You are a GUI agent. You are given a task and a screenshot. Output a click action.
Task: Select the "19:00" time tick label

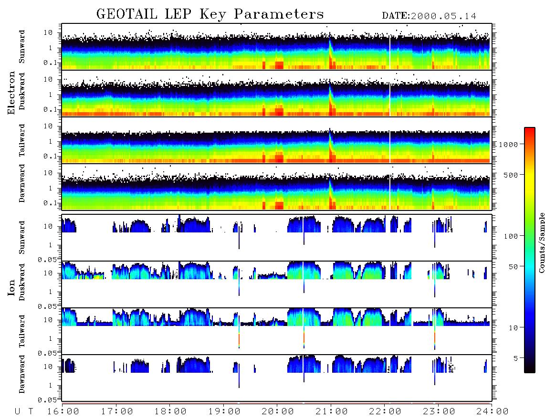pyautogui.click(x=224, y=412)
